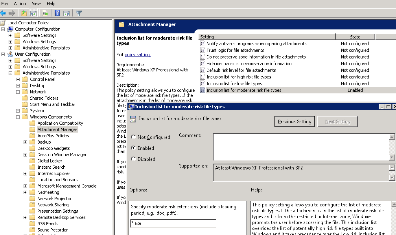This screenshot has width=396, height=235.
Task: Set the policy to Disabled
Action: click(x=134, y=159)
